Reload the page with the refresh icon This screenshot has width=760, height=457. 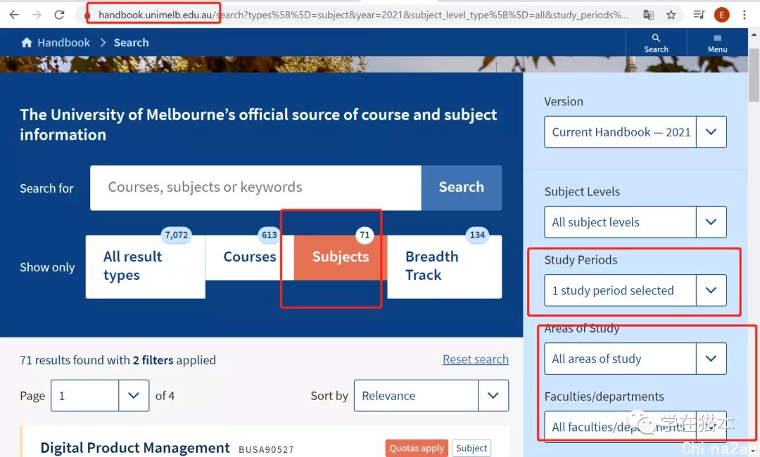click(59, 15)
